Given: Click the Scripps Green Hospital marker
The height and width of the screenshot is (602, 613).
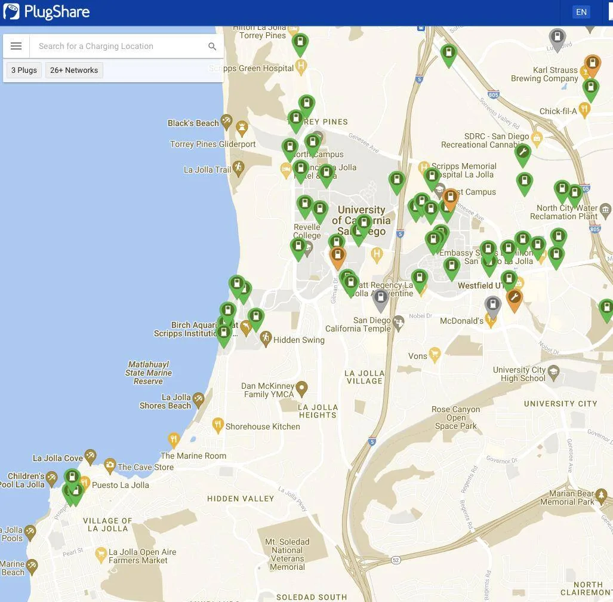Looking at the screenshot, I should [x=301, y=66].
